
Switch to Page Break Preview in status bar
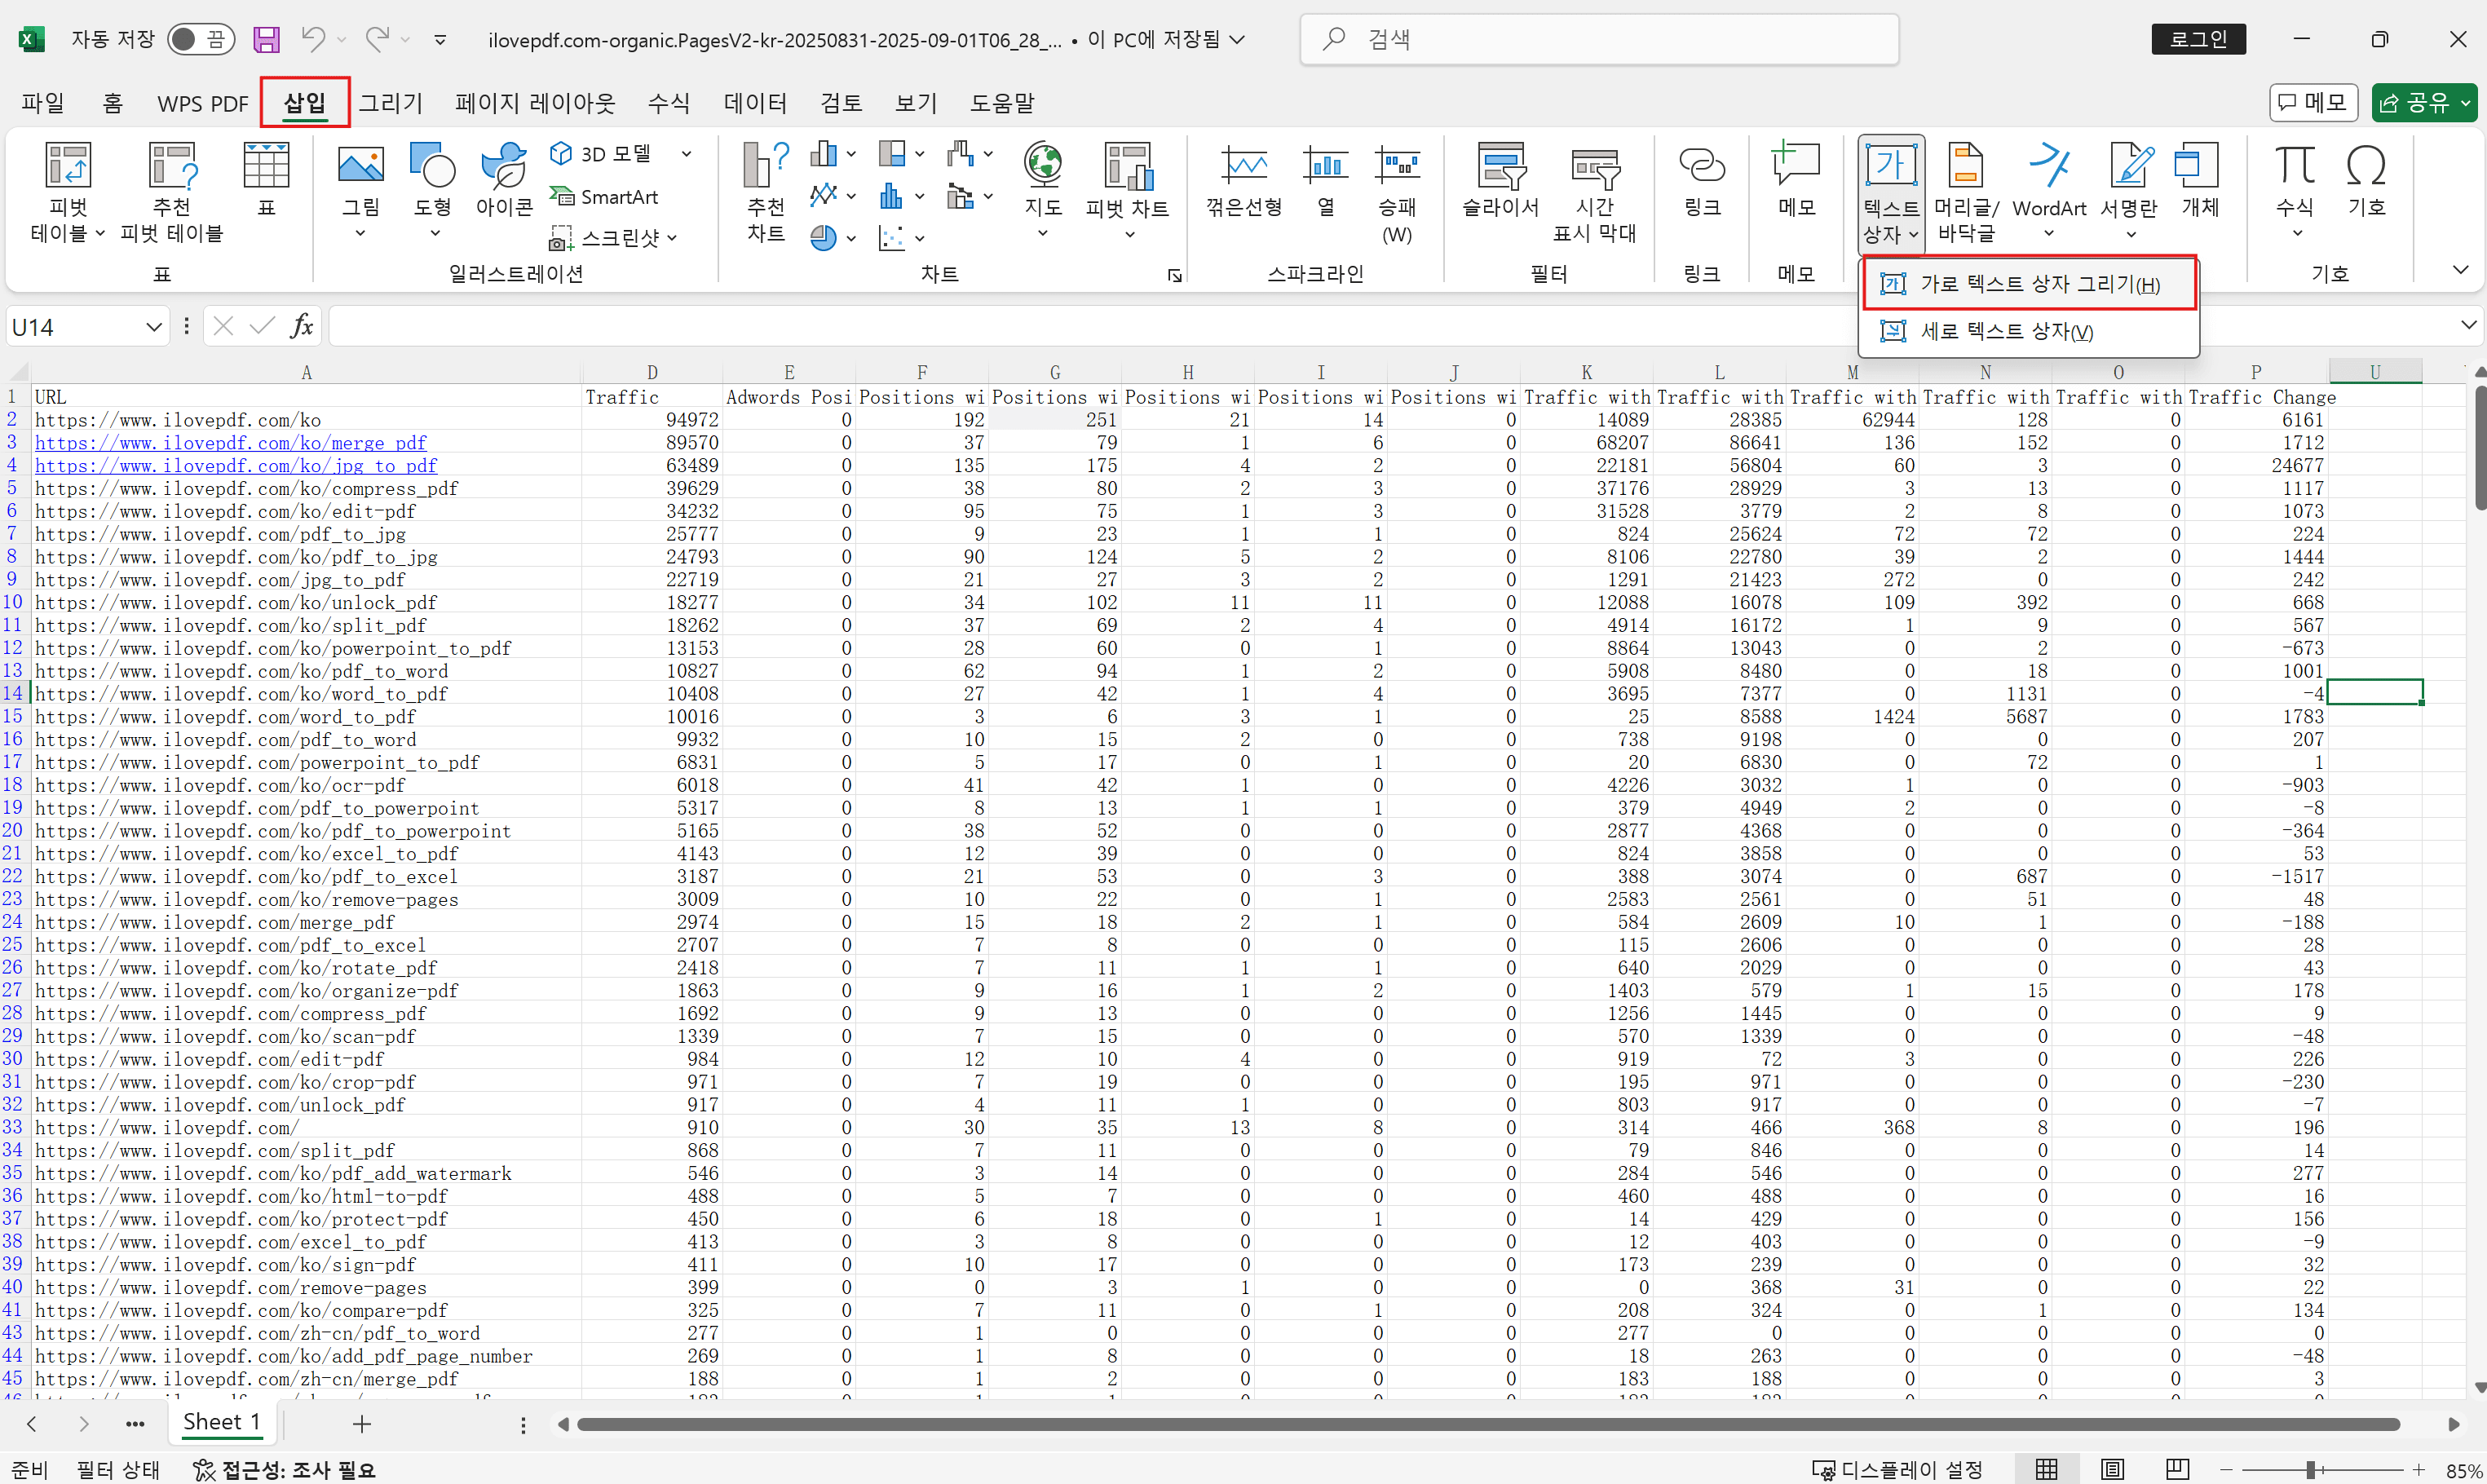coord(2177,1469)
